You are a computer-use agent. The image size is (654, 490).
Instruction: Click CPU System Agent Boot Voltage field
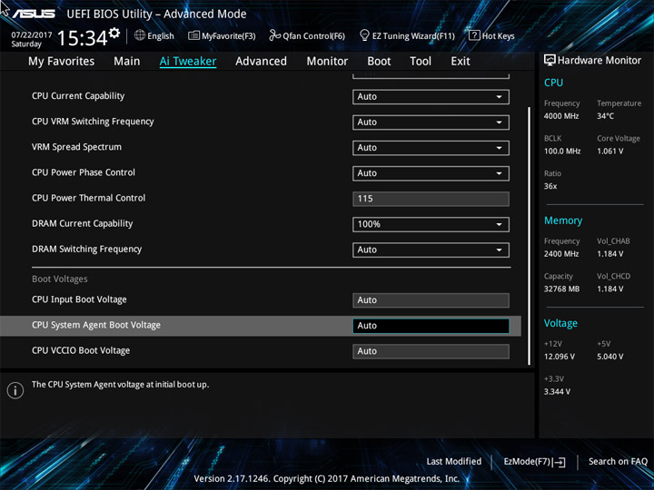(x=431, y=326)
